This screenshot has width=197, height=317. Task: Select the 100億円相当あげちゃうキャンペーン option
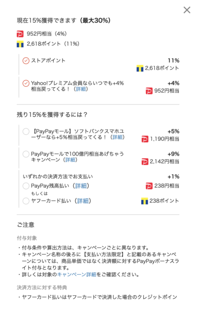coord(26,154)
